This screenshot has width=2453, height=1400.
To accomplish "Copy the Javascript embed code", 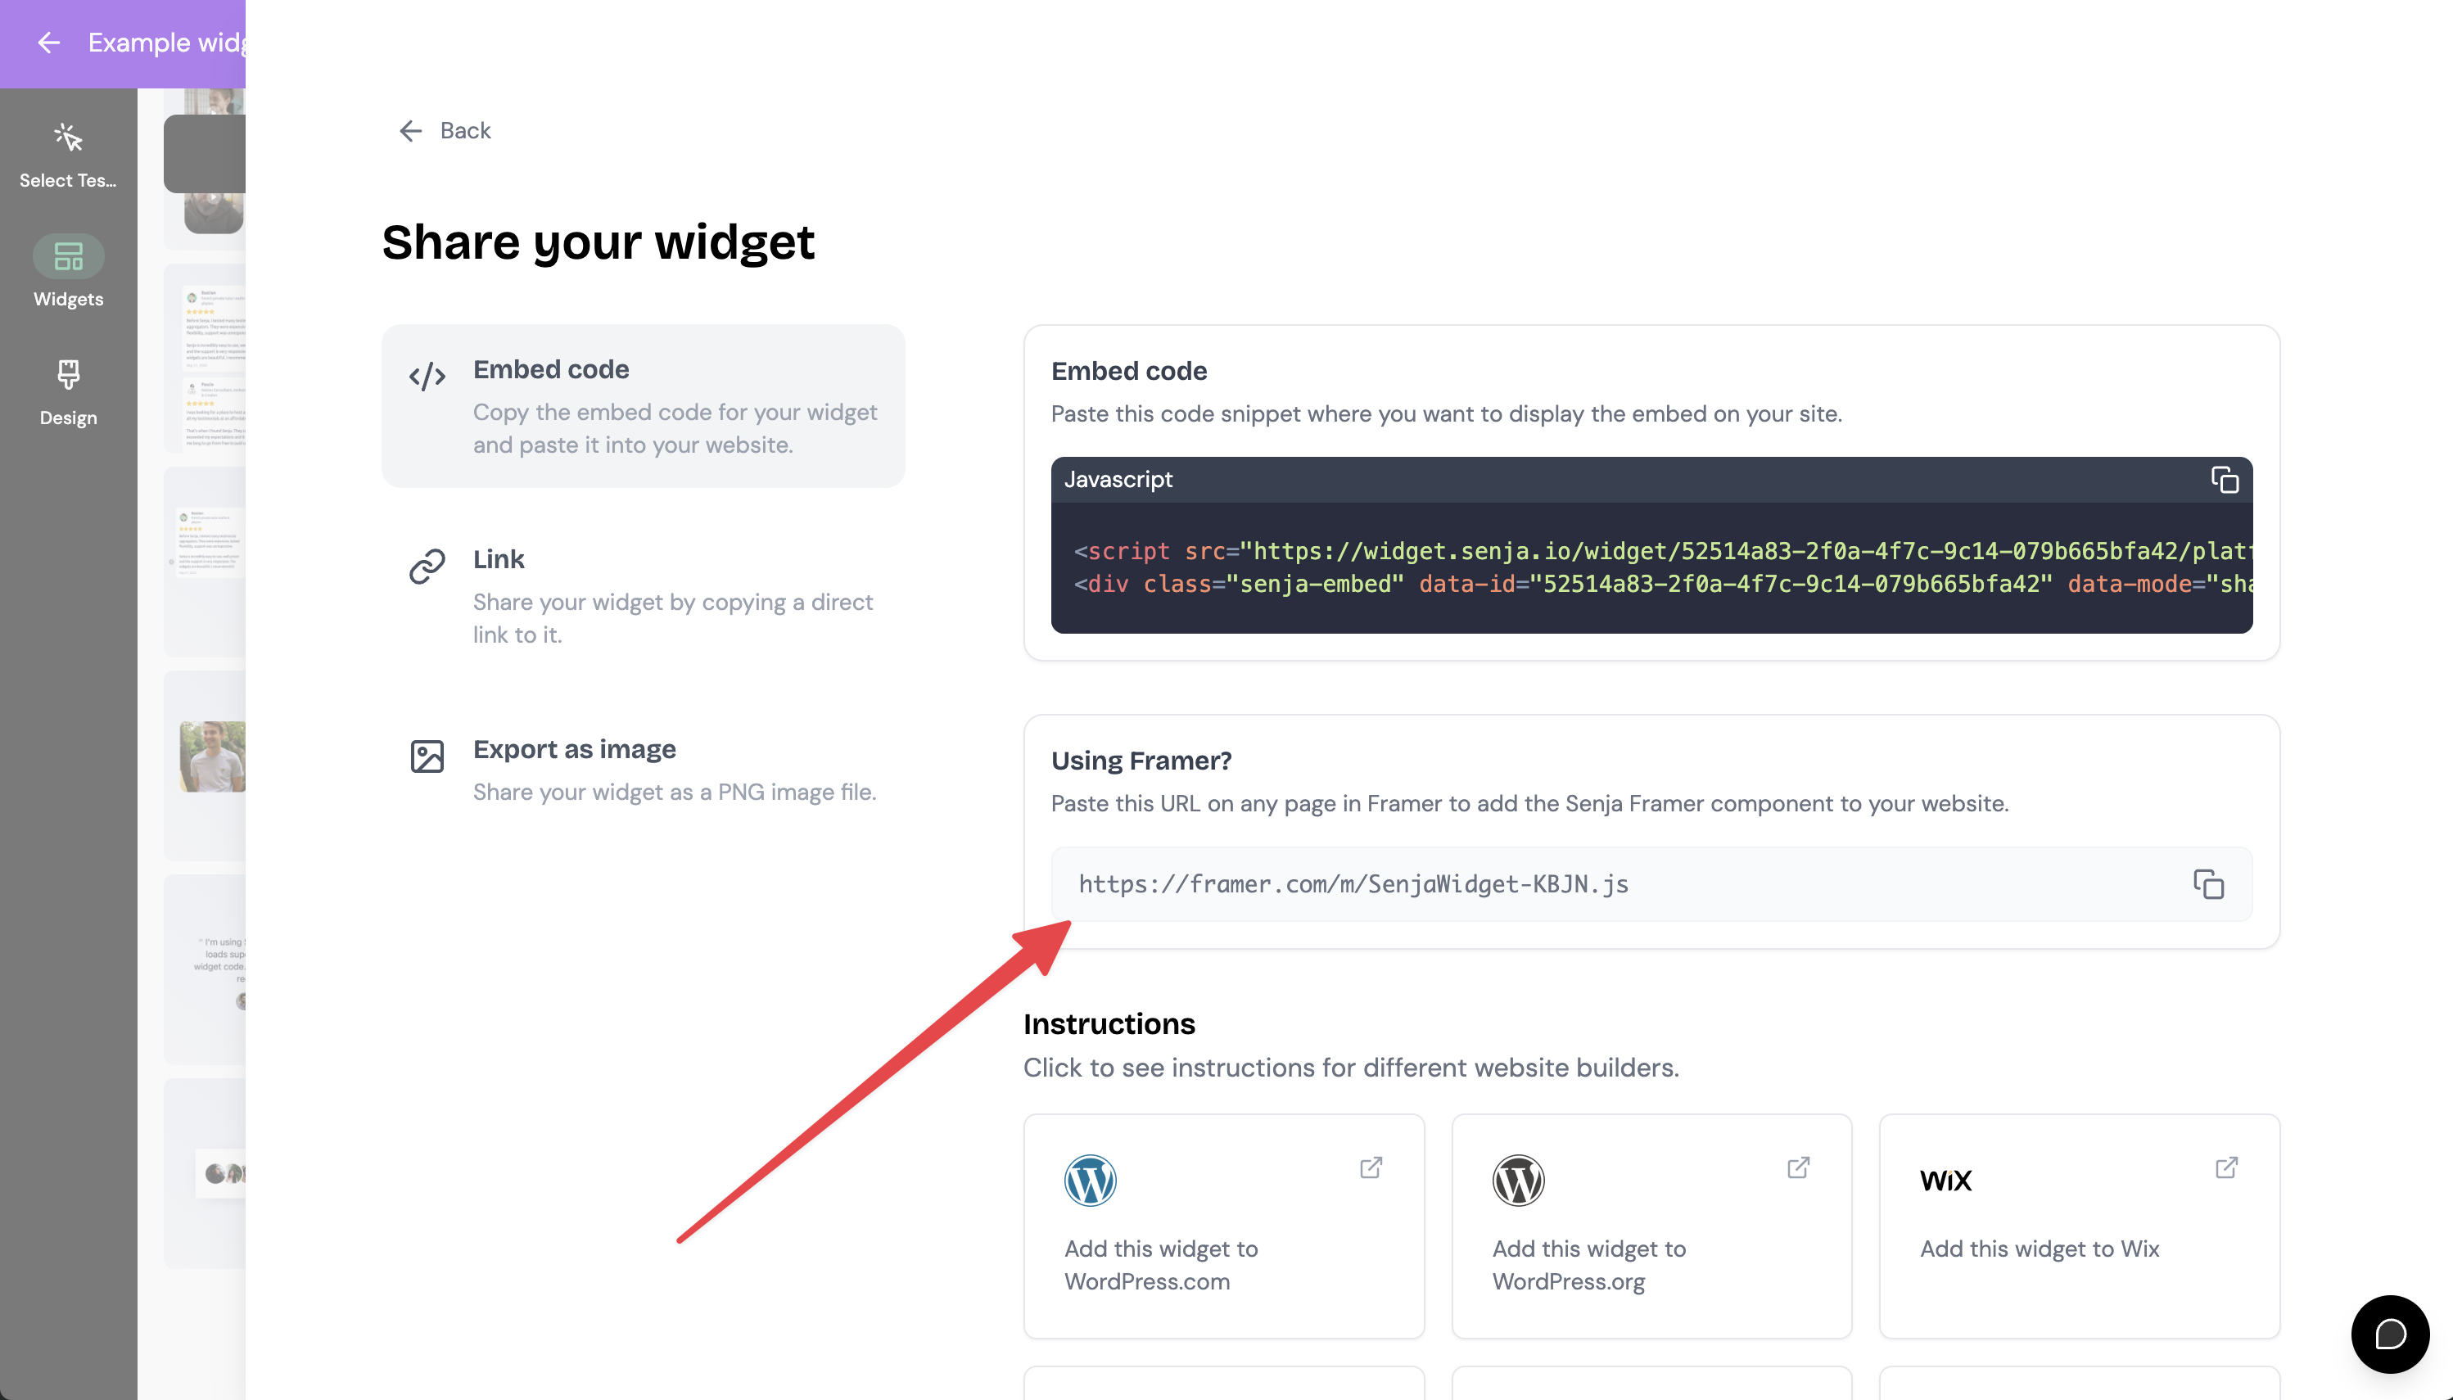I will coord(2224,479).
